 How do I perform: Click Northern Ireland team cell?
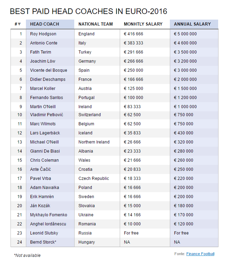click(94, 142)
